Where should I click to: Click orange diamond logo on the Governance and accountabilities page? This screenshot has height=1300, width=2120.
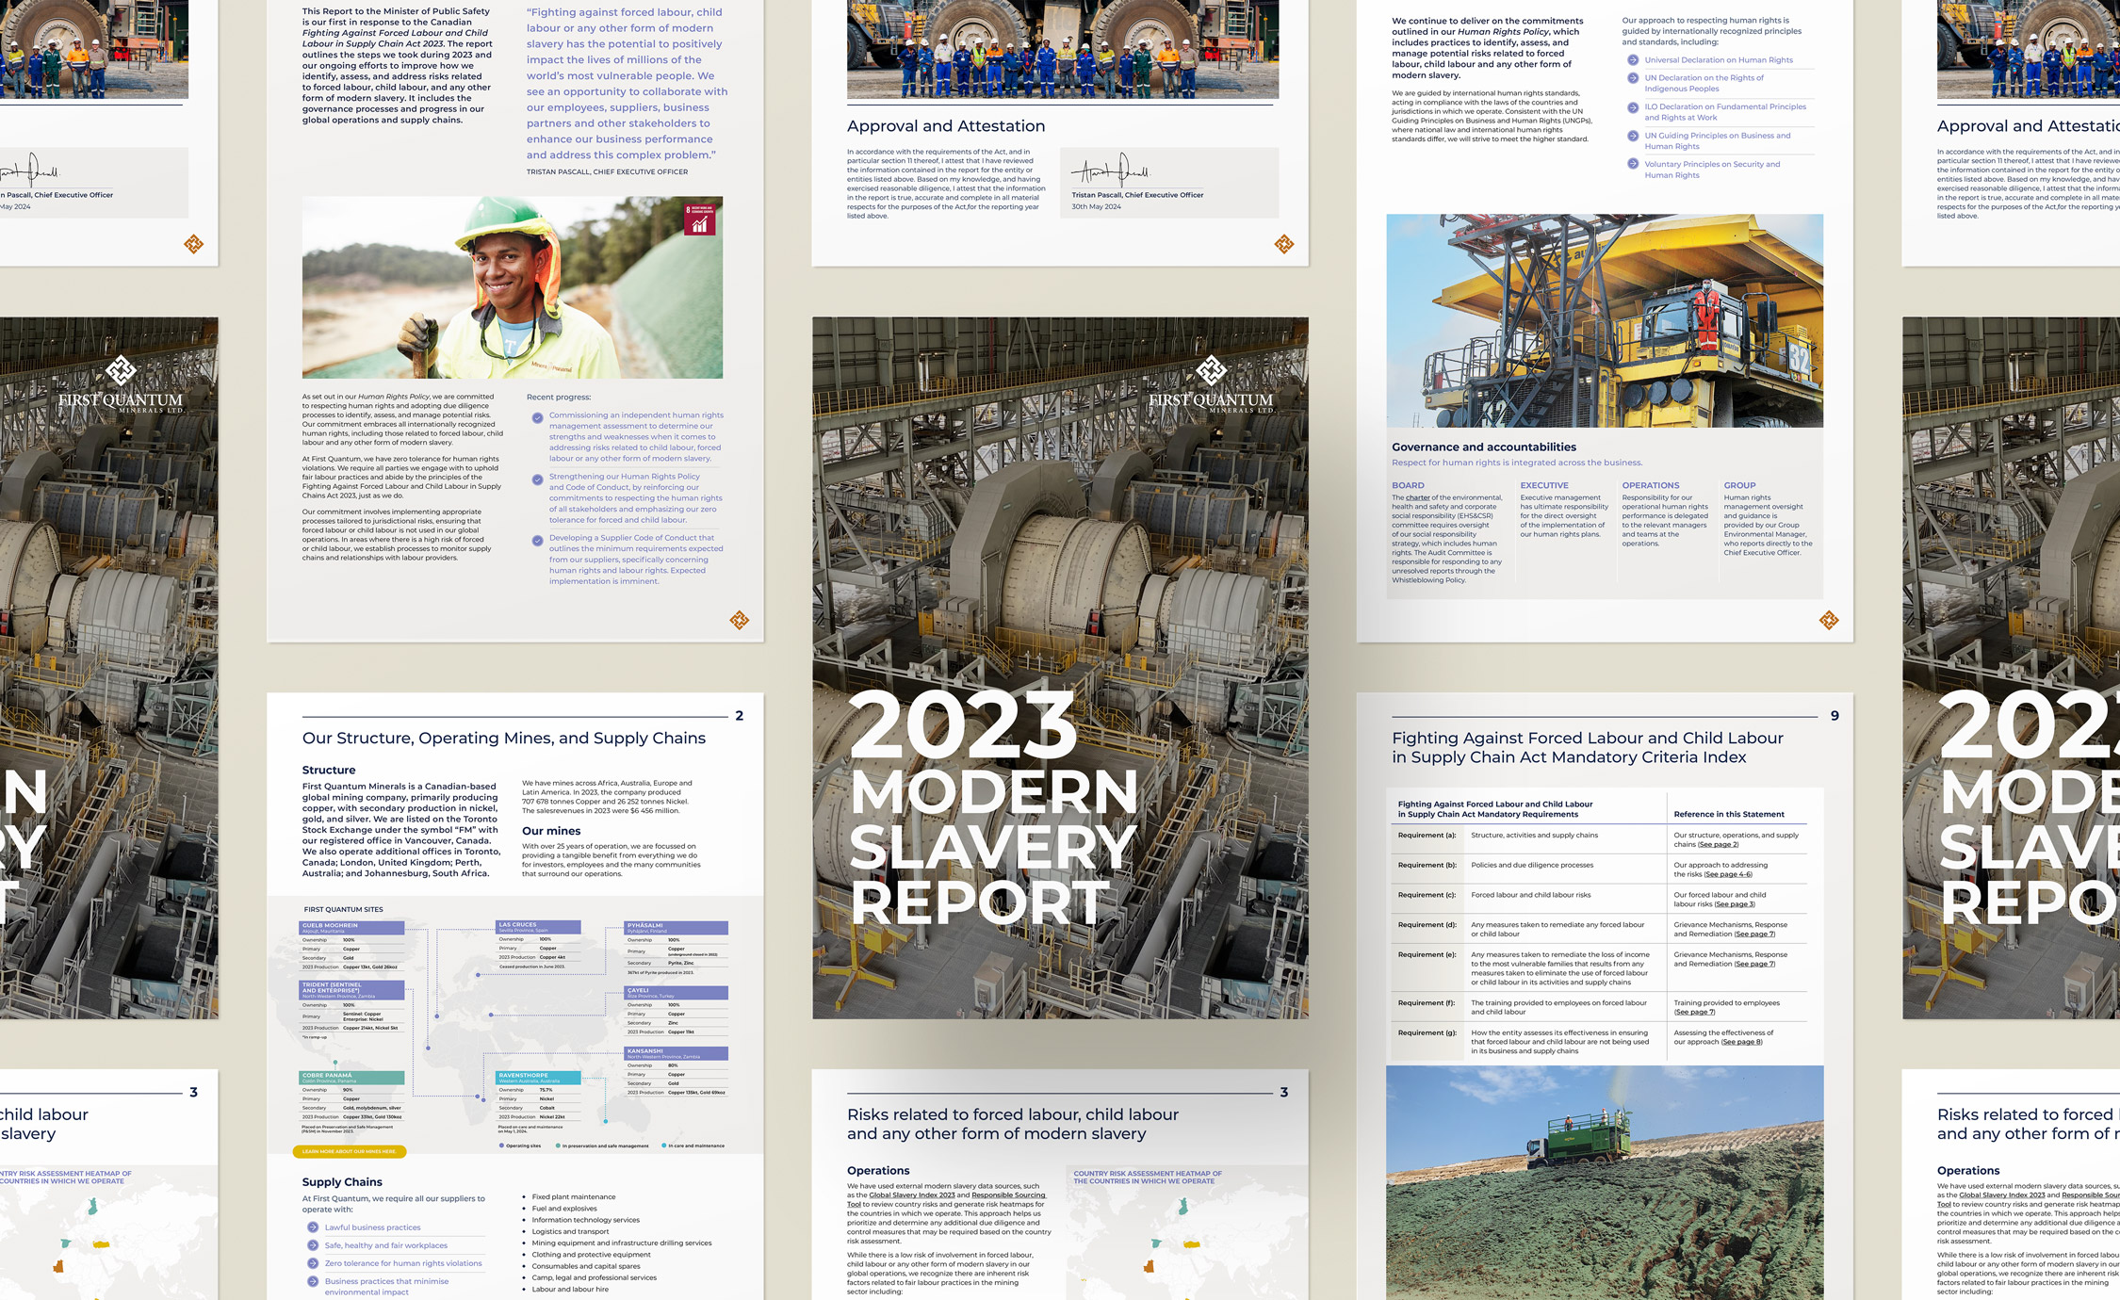pos(1829,620)
